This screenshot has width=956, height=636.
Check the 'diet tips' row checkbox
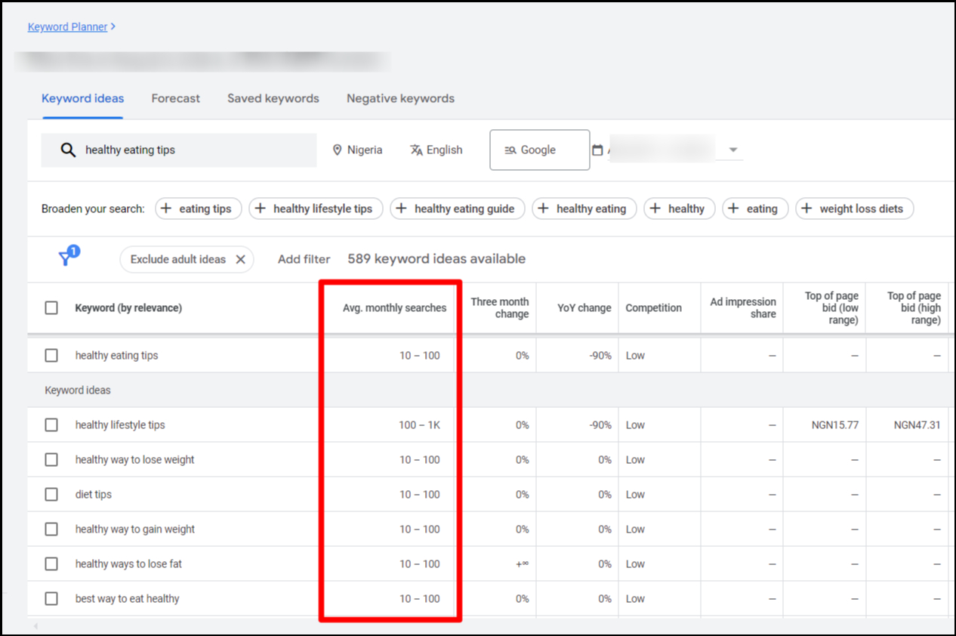[x=51, y=494]
